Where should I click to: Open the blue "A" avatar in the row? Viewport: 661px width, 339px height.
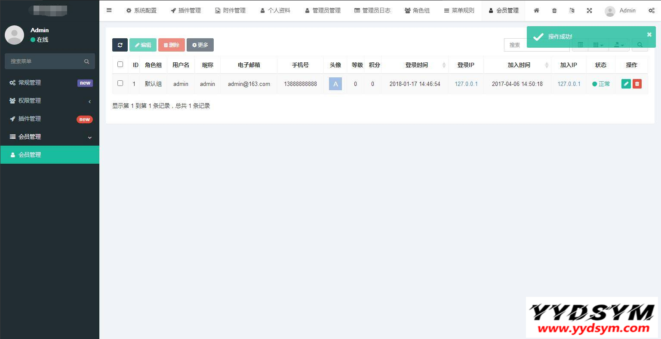coord(335,84)
